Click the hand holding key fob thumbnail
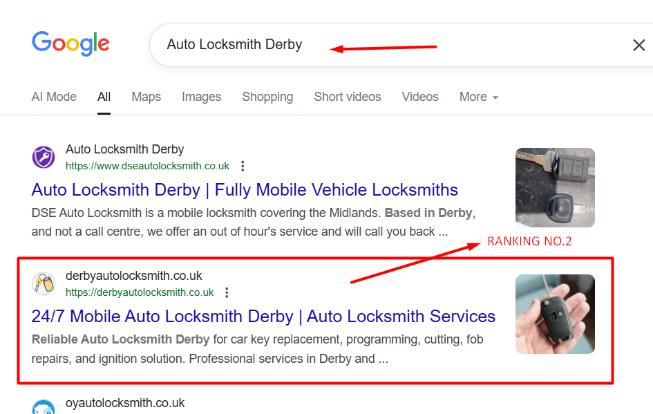 [555, 314]
